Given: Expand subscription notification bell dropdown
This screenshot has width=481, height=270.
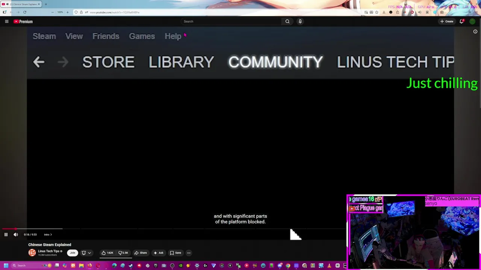Looking at the screenshot, I should point(86,253).
